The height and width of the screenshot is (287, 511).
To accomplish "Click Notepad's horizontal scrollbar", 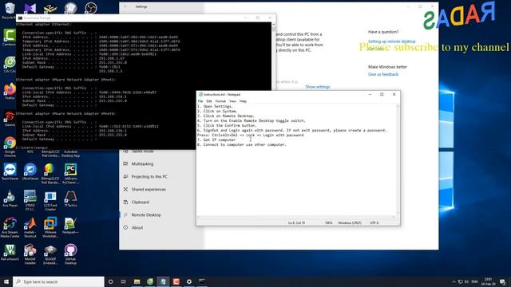I will (x=296, y=218).
